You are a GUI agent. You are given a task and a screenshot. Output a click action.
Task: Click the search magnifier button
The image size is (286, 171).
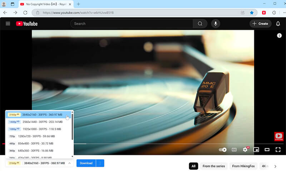coord(200,24)
